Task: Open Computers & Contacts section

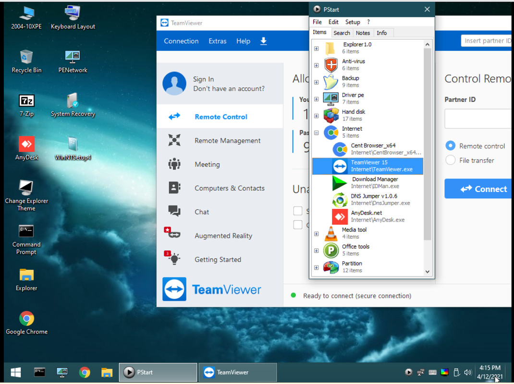Action: 220,188
